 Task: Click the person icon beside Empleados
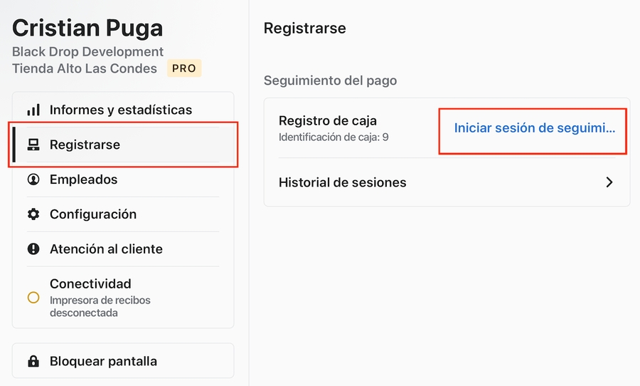(33, 180)
